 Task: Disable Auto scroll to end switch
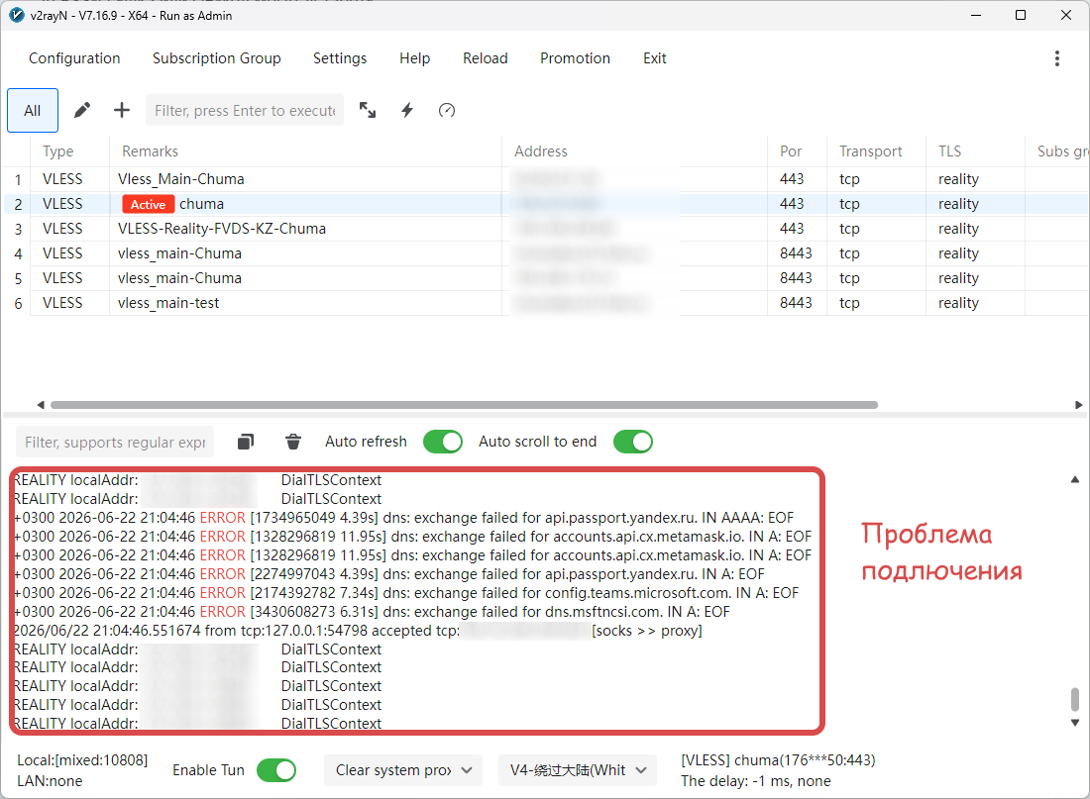click(632, 442)
